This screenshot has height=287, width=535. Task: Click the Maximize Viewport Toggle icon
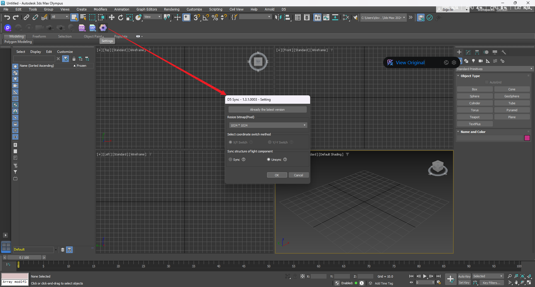[x=529, y=283]
